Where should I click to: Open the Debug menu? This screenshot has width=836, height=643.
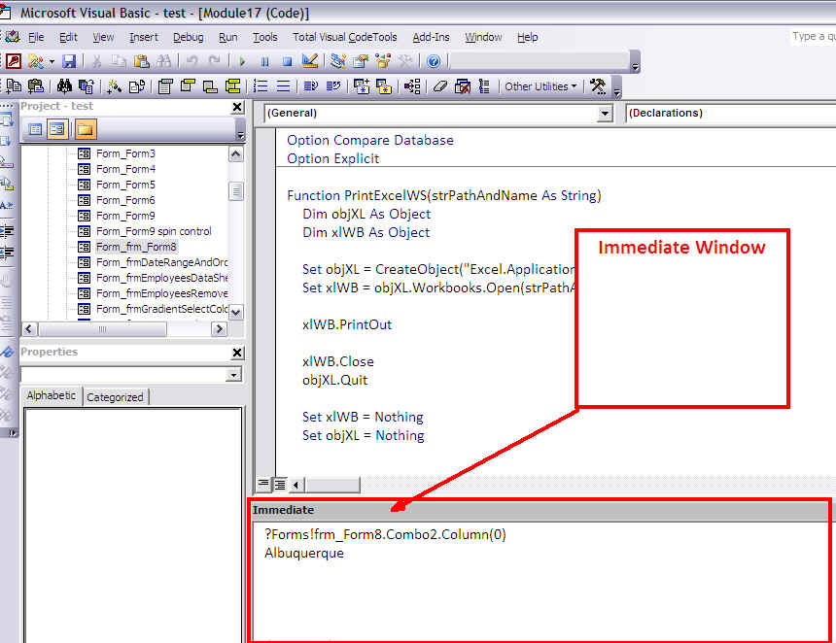click(189, 37)
